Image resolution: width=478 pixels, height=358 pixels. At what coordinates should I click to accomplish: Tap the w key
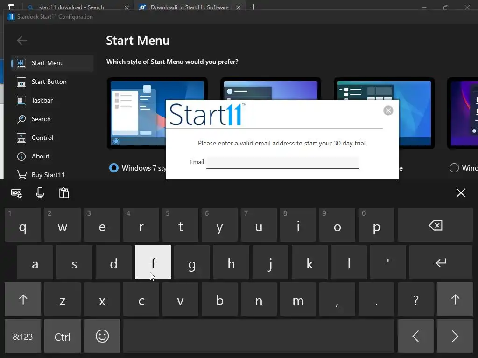coord(63,225)
